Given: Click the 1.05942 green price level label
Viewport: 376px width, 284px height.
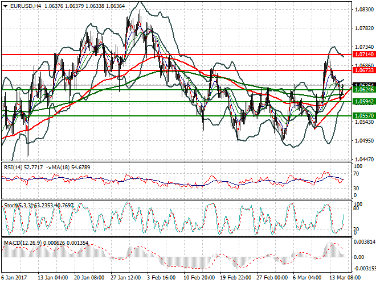Looking at the screenshot, I should (x=364, y=102).
